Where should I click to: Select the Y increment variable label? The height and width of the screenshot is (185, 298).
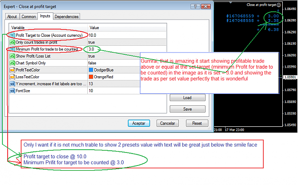(51, 84)
